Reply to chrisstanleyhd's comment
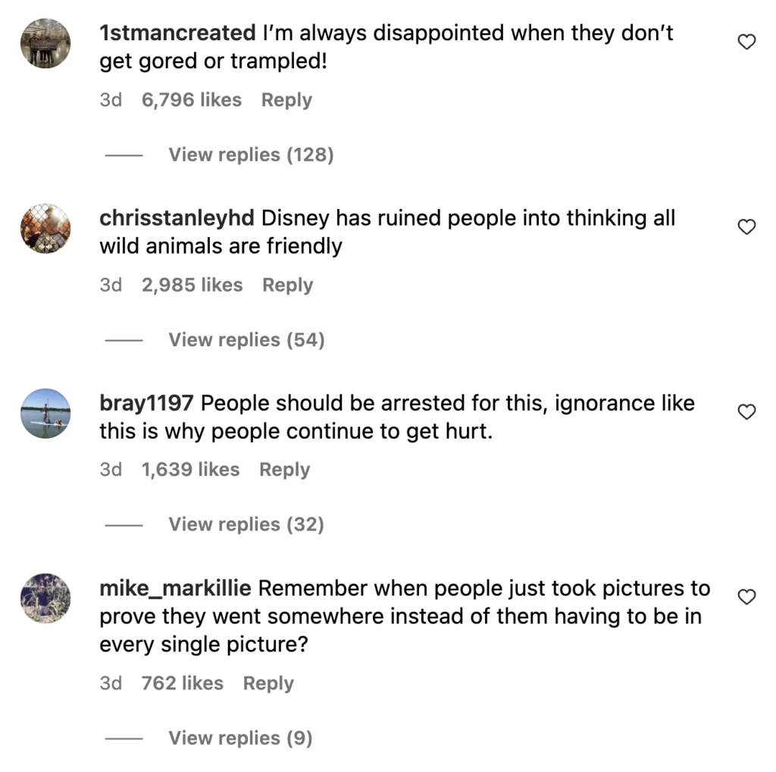Image resolution: width=776 pixels, height=772 pixels. [287, 285]
